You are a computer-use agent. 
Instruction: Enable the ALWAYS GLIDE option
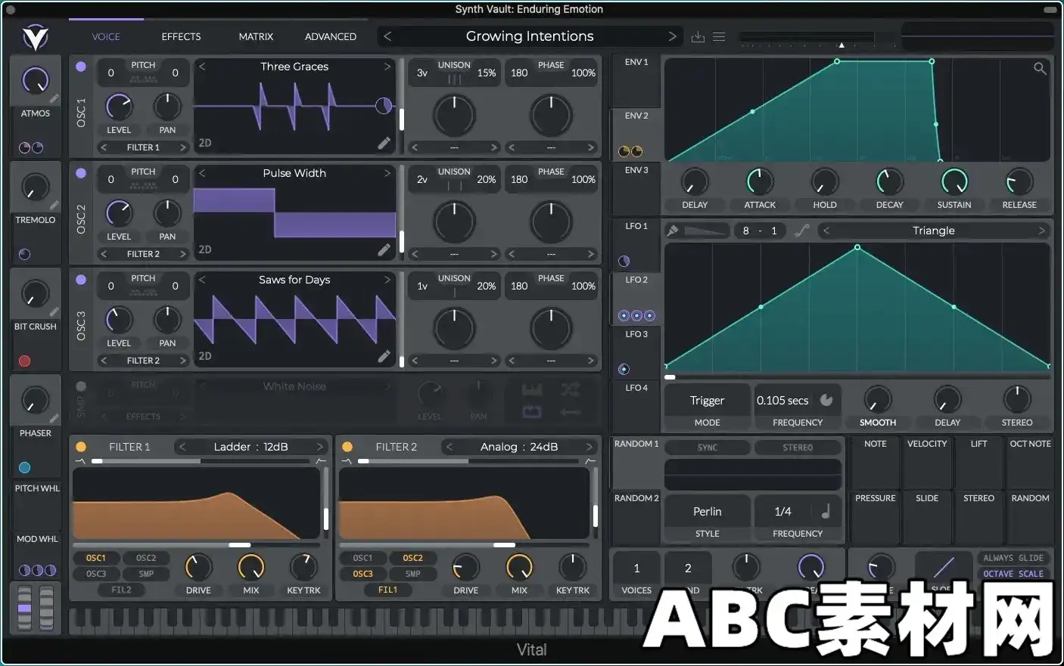(x=1013, y=558)
